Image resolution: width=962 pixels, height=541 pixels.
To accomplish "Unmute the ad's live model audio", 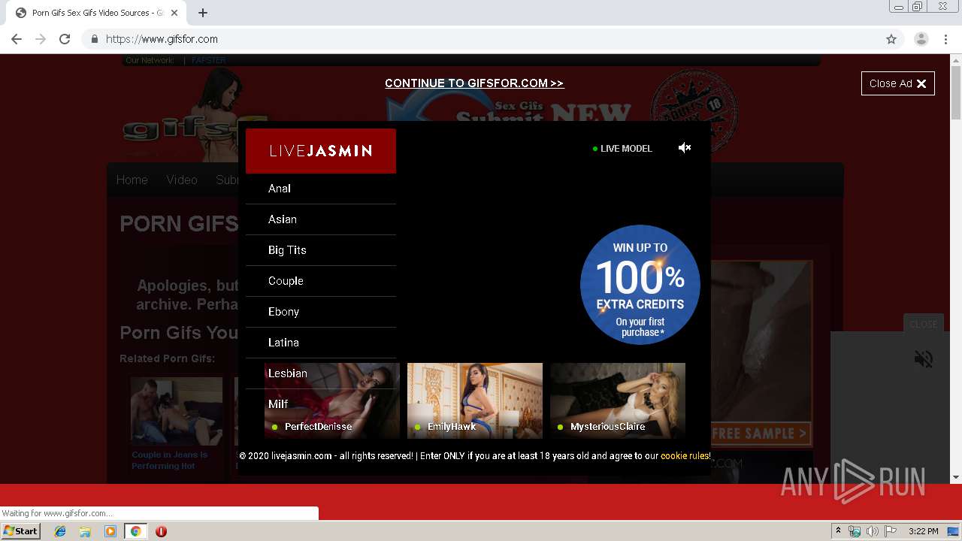I will (x=685, y=148).
